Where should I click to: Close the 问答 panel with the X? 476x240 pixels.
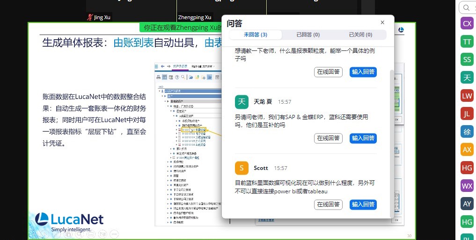[382, 22]
